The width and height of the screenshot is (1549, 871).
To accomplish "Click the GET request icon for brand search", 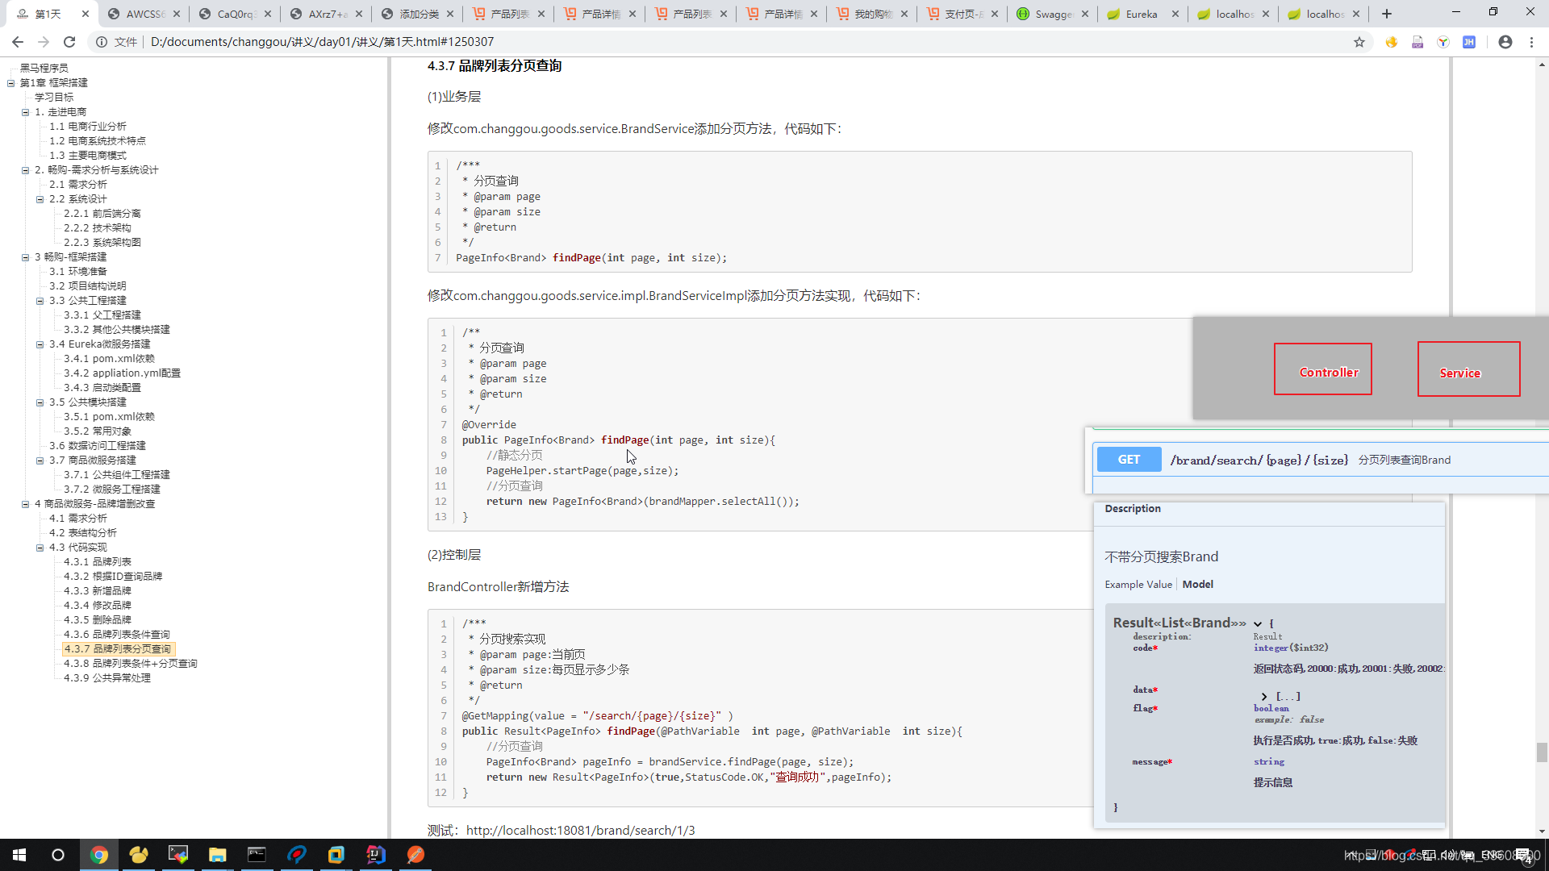I will click(1128, 460).
